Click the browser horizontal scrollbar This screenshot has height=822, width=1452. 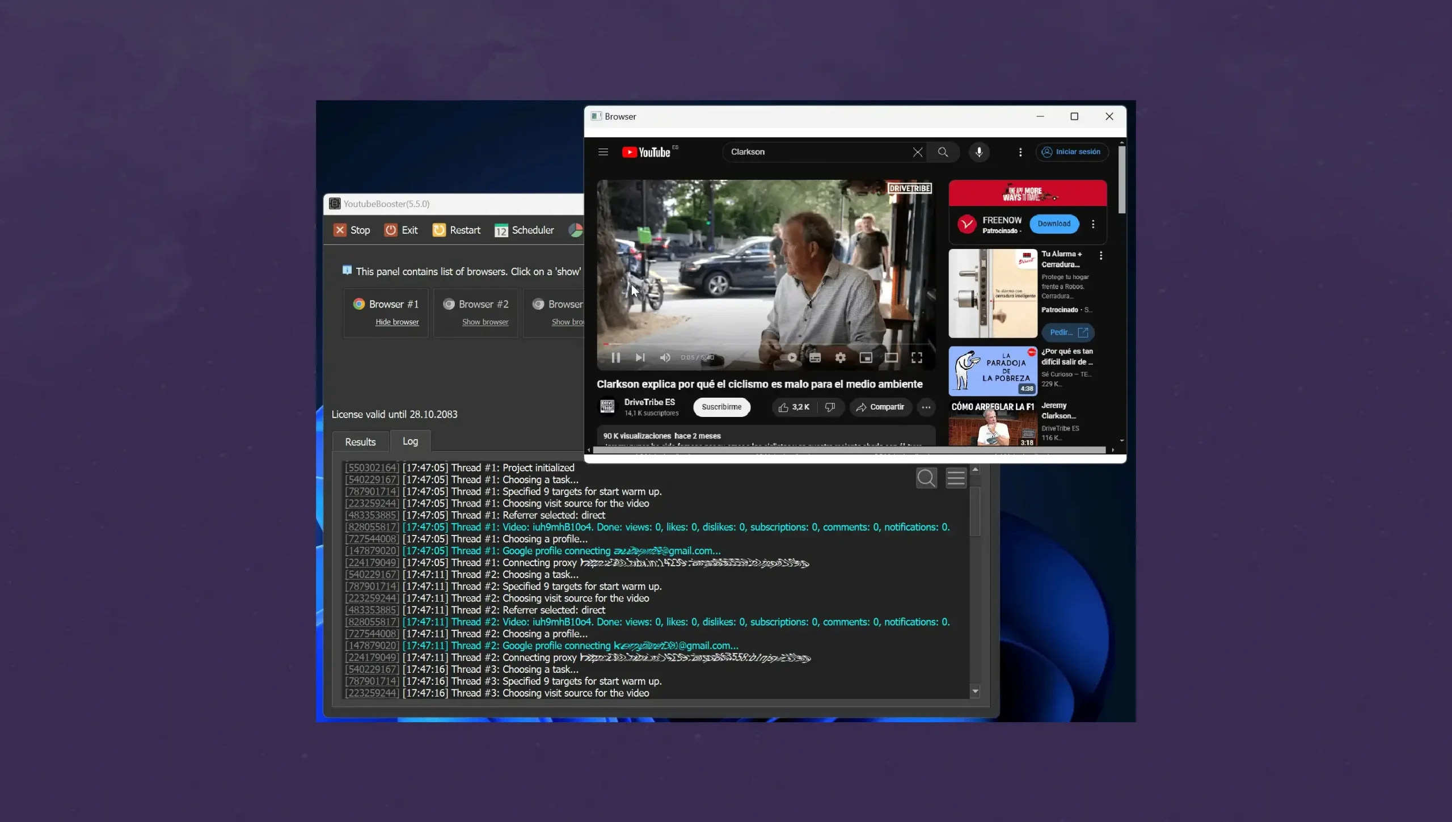(849, 450)
